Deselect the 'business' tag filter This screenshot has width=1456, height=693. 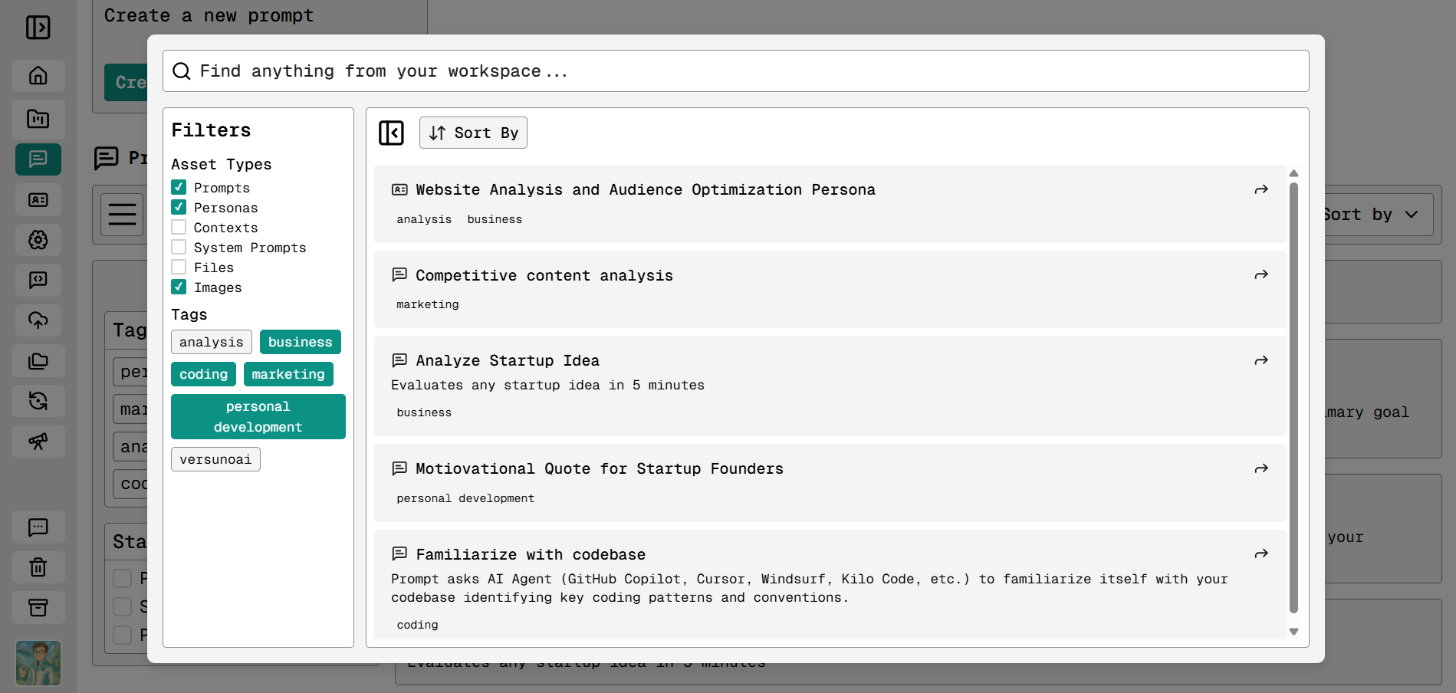[x=300, y=341]
